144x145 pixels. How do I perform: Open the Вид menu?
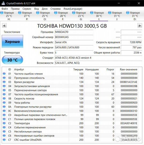(x=36, y=9)
